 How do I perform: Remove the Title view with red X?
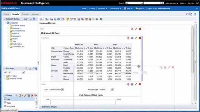[x=140, y=29]
